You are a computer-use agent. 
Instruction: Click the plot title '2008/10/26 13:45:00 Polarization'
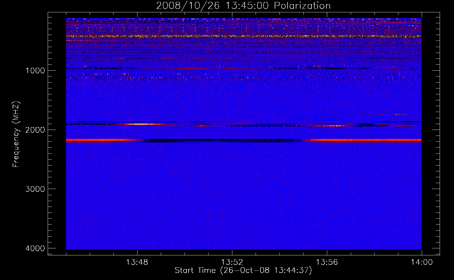[x=243, y=6]
